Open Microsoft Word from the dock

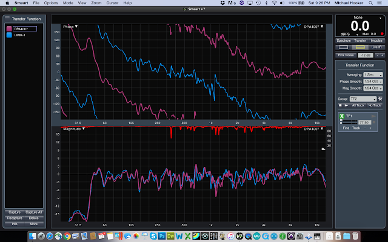click(x=179, y=237)
